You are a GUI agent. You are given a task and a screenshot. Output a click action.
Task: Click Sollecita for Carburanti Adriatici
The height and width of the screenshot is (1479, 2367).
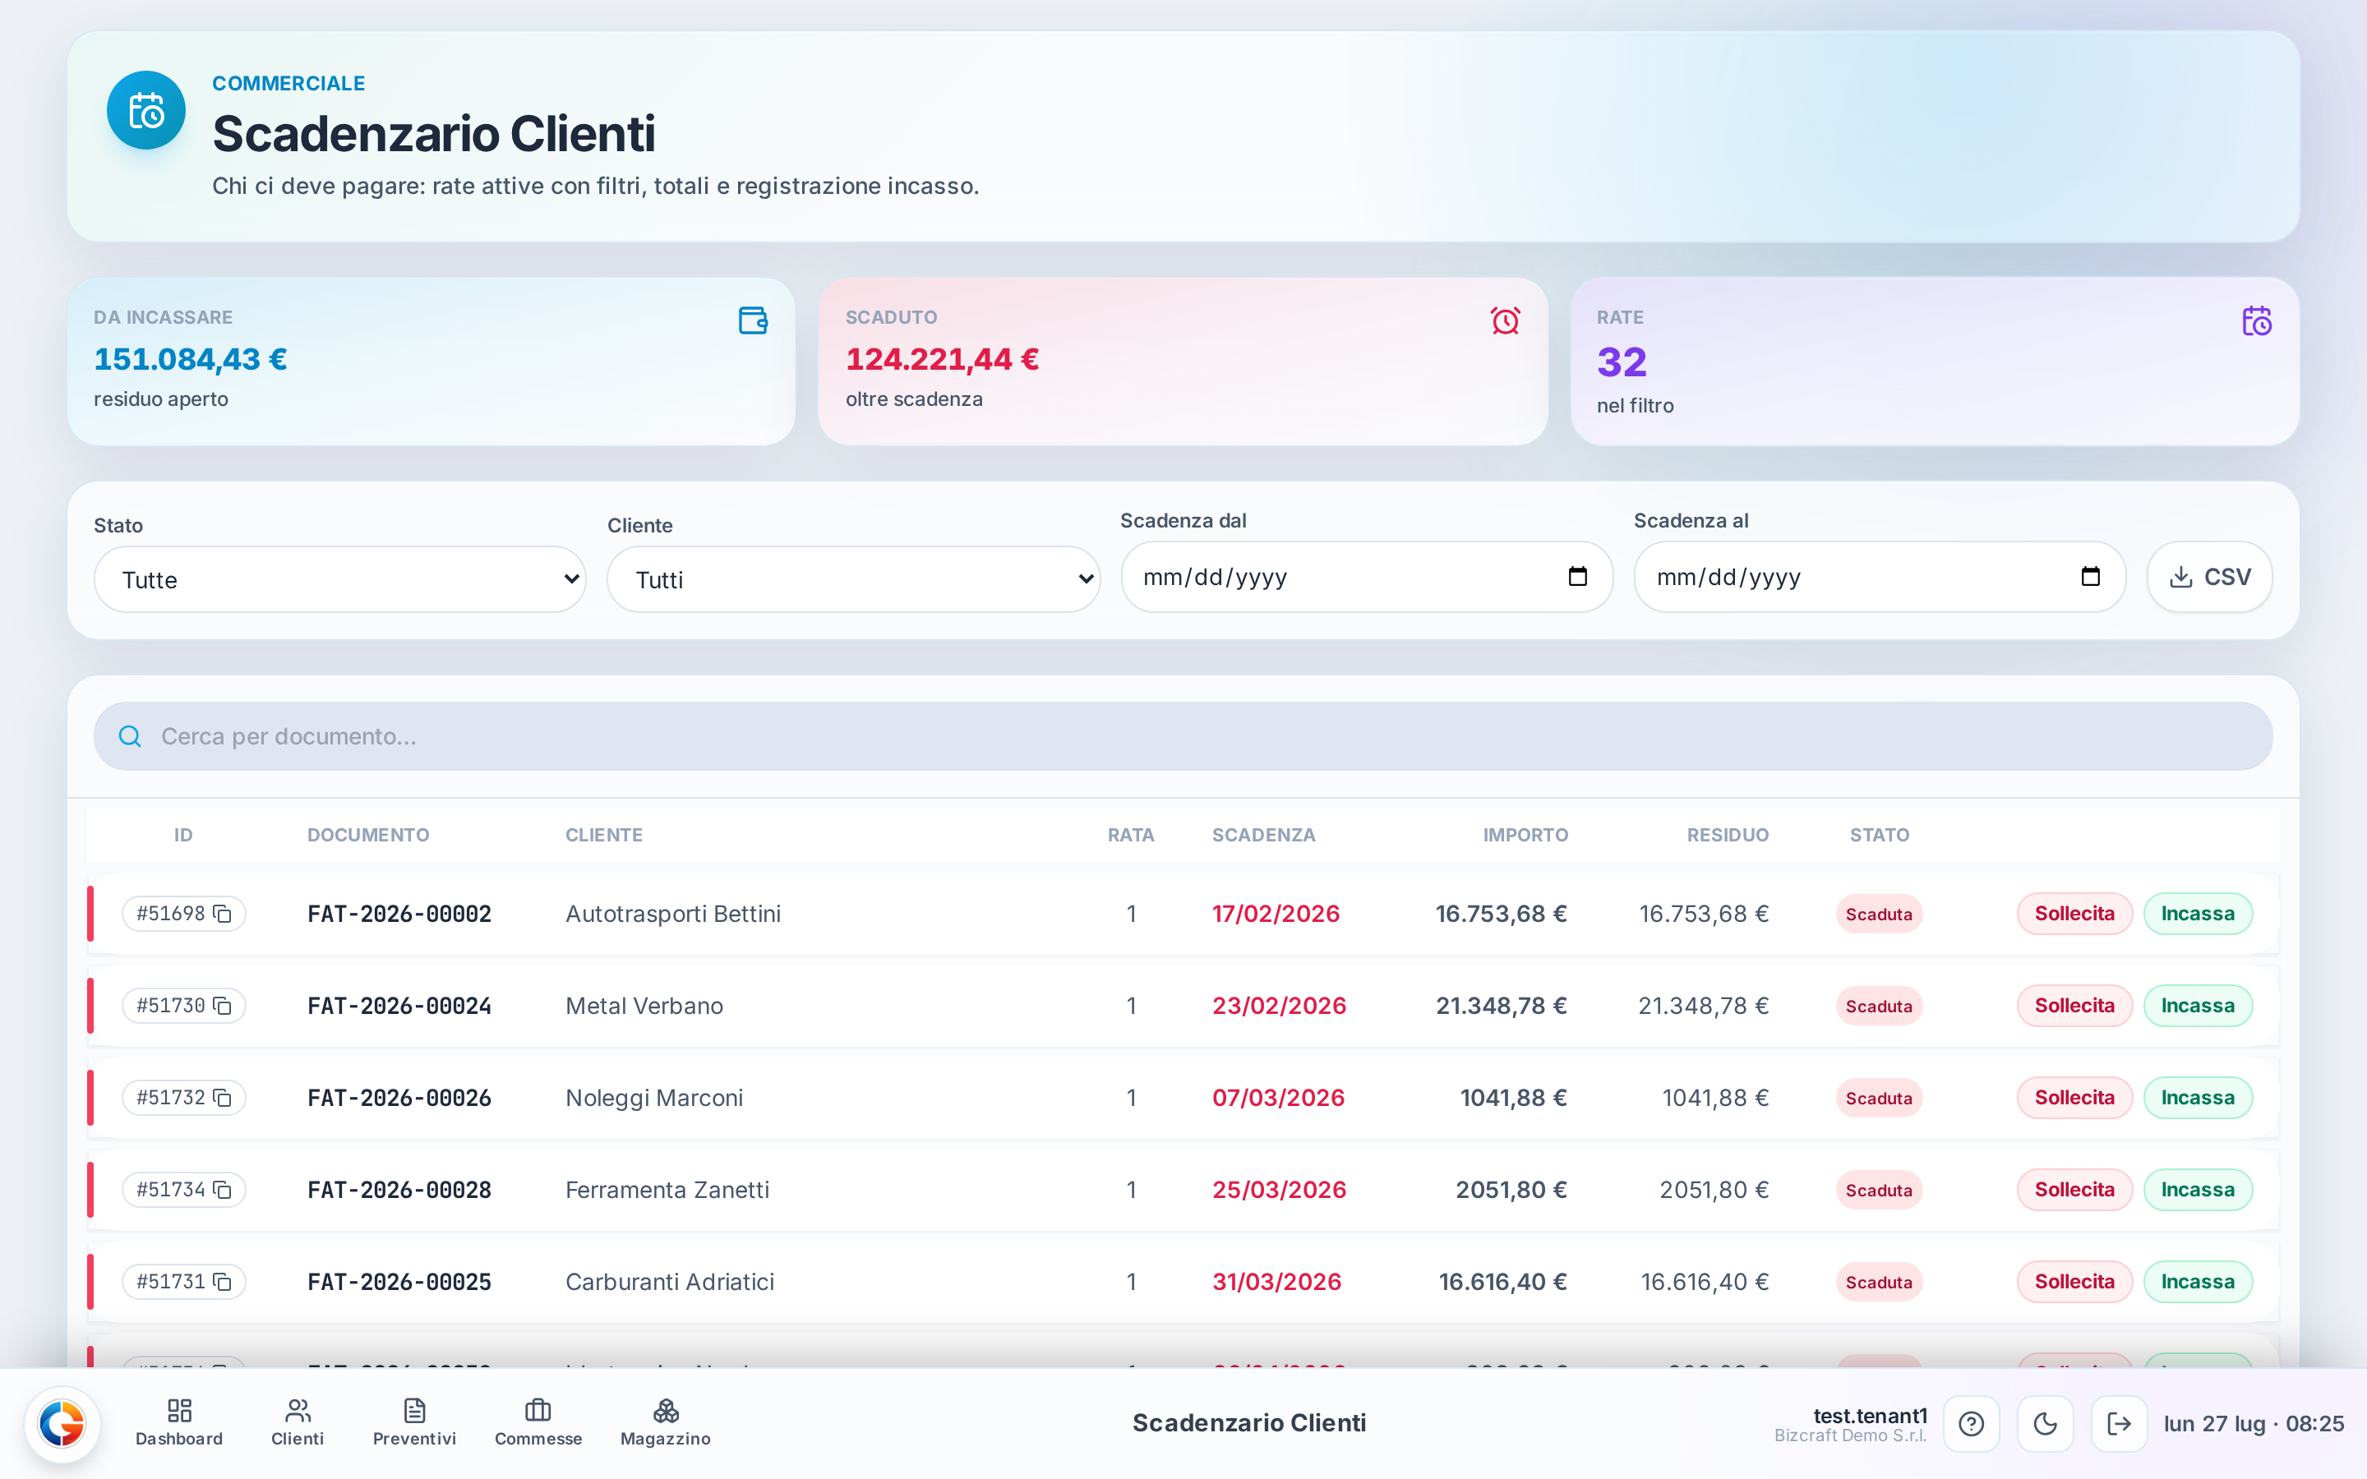2074,1282
